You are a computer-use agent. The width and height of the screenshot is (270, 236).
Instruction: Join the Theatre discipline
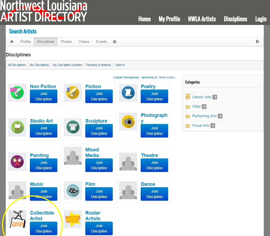tap(155, 165)
